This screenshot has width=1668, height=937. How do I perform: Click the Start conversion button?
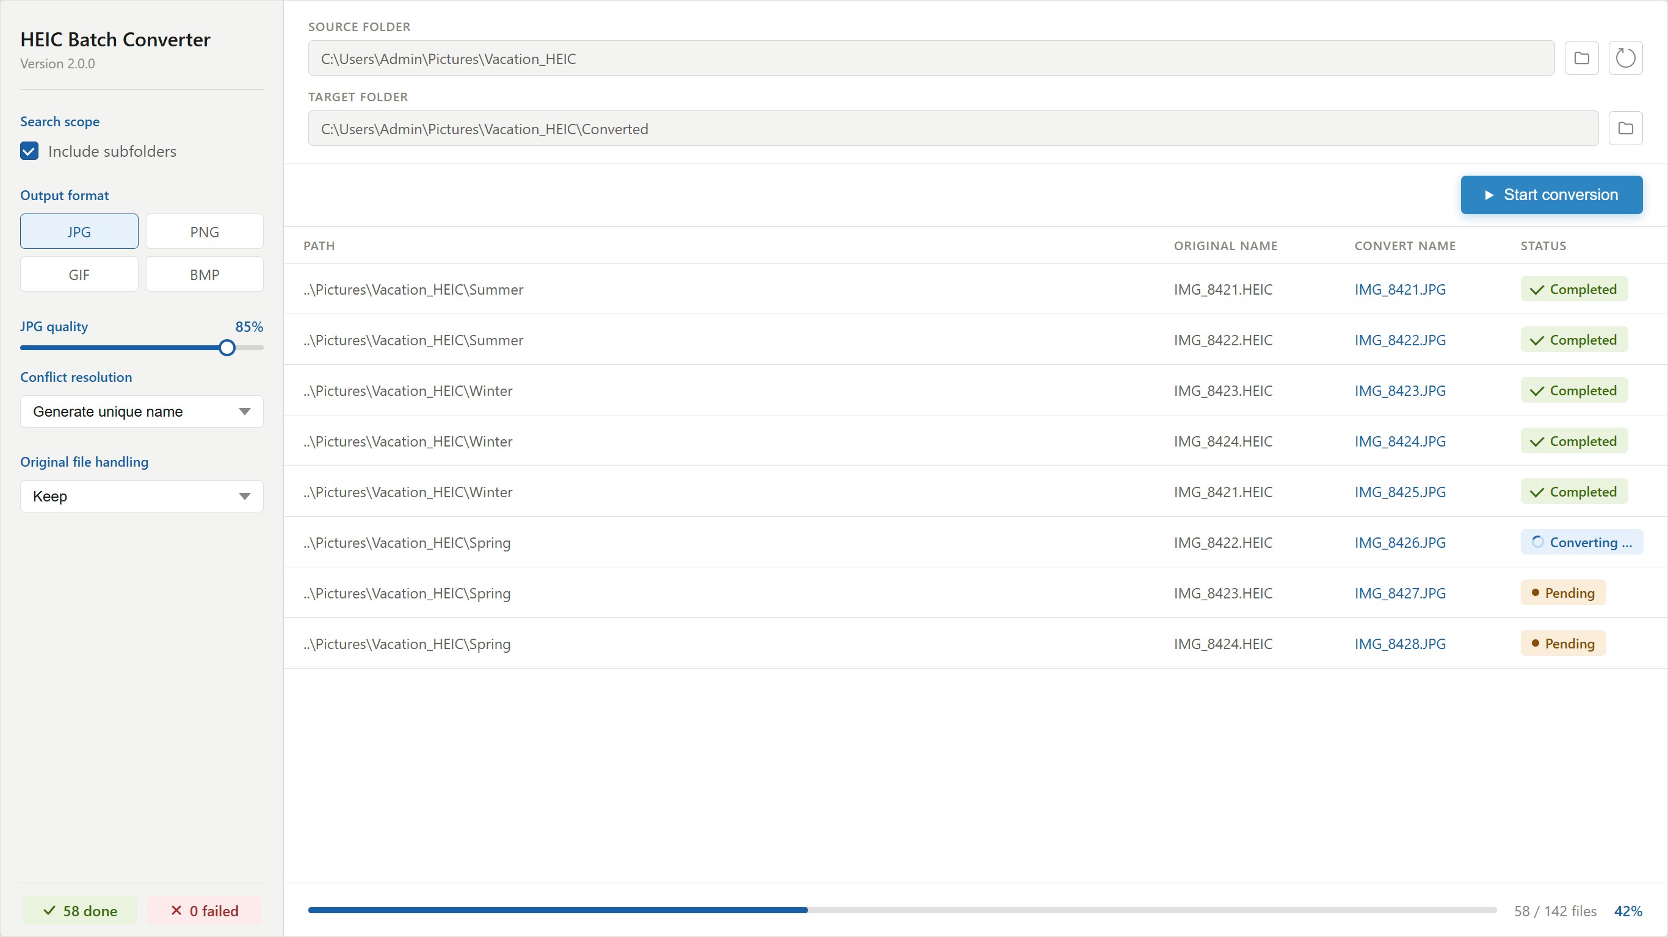1551,195
